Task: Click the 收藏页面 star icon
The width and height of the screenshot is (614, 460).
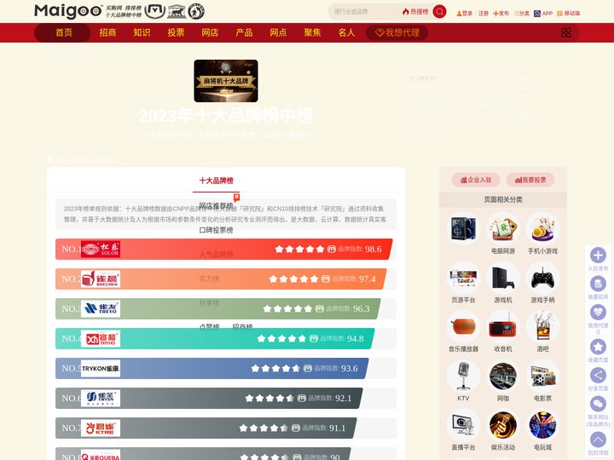Action: [598, 347]
